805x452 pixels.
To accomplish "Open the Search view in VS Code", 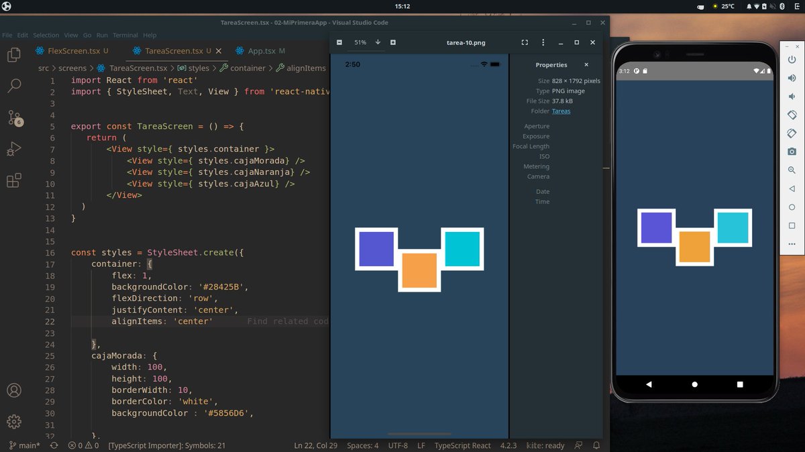I will (13, 86).
